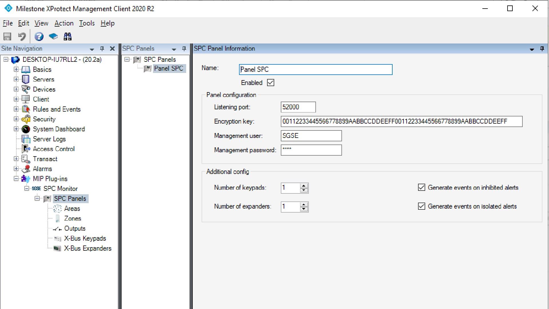The width and height of the screenshot is (549, 309).
Task: Click the Client monitor icon
Action: click(26, 99)
